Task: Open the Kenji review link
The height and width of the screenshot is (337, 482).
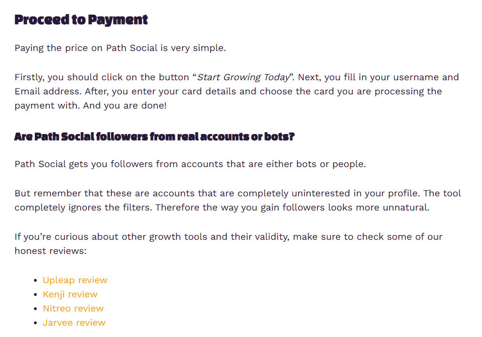Action: [70, 295]
